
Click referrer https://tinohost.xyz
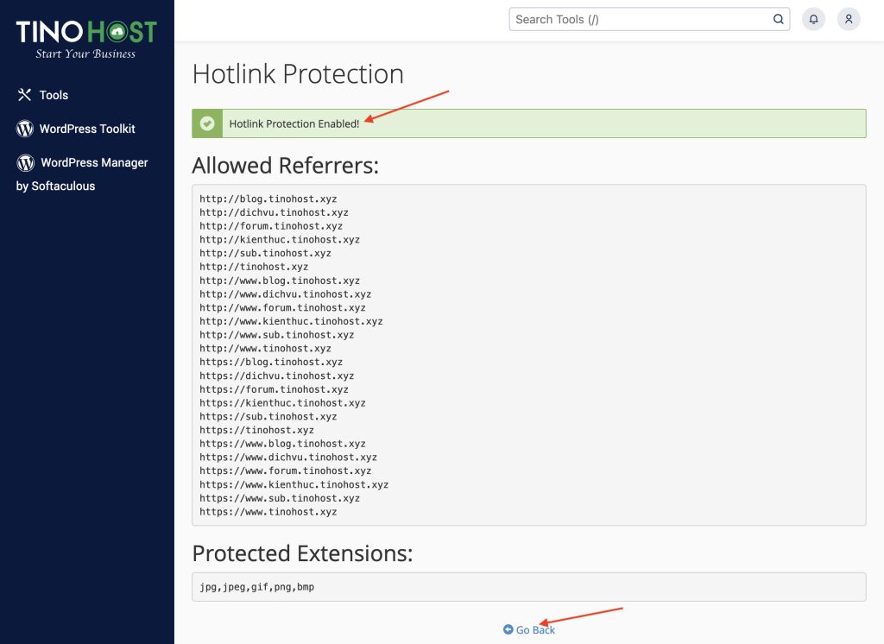(x=256, y=430)
